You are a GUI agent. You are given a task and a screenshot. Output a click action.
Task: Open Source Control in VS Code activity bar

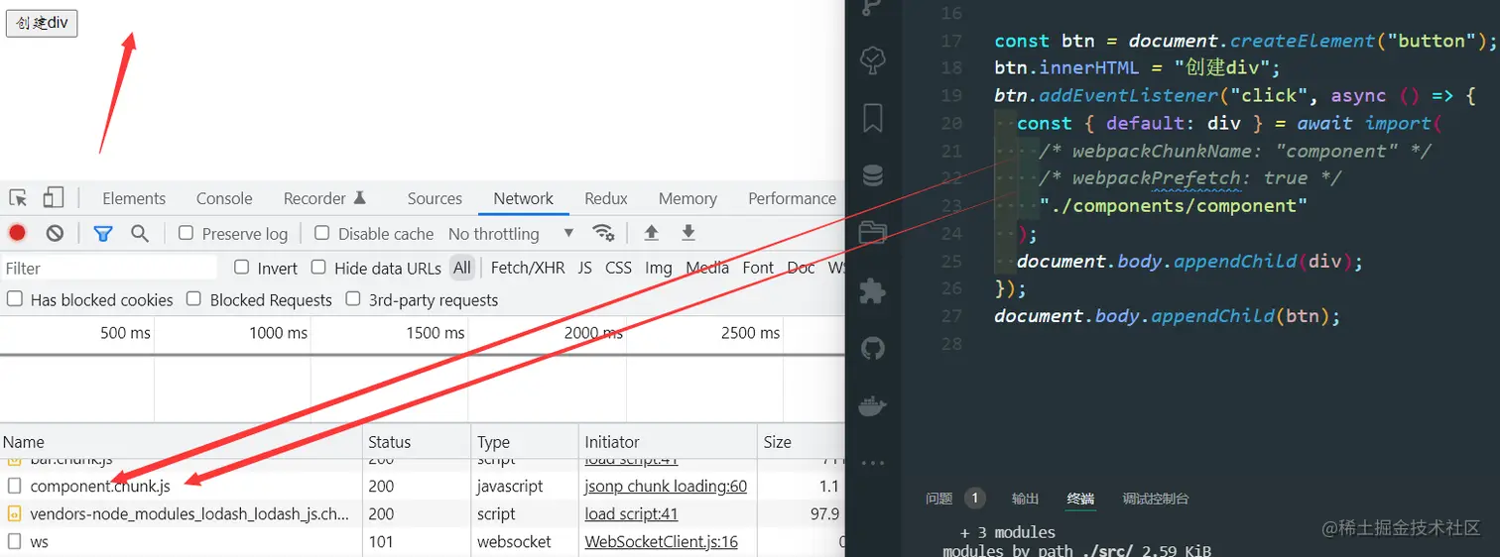(873, 8)
